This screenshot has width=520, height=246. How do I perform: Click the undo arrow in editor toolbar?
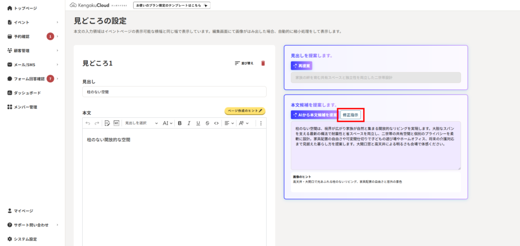88,123
